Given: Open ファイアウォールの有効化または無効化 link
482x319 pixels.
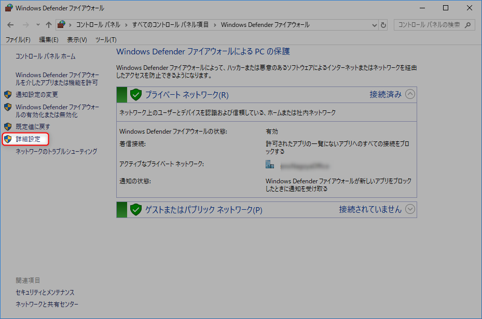Looking at the screenshot, I should (57, 111).
